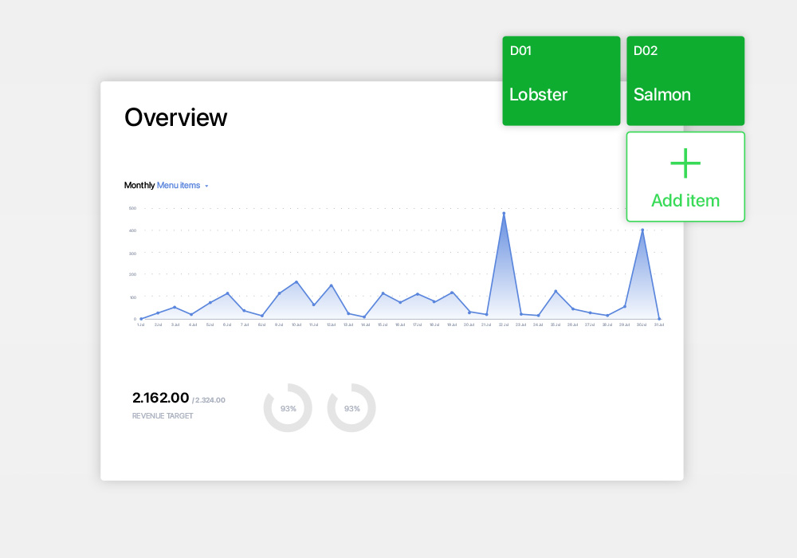Click the 93% donut farthest from revenue figure
This screenshot has height=558, width=797.
(x=351, y=408)
